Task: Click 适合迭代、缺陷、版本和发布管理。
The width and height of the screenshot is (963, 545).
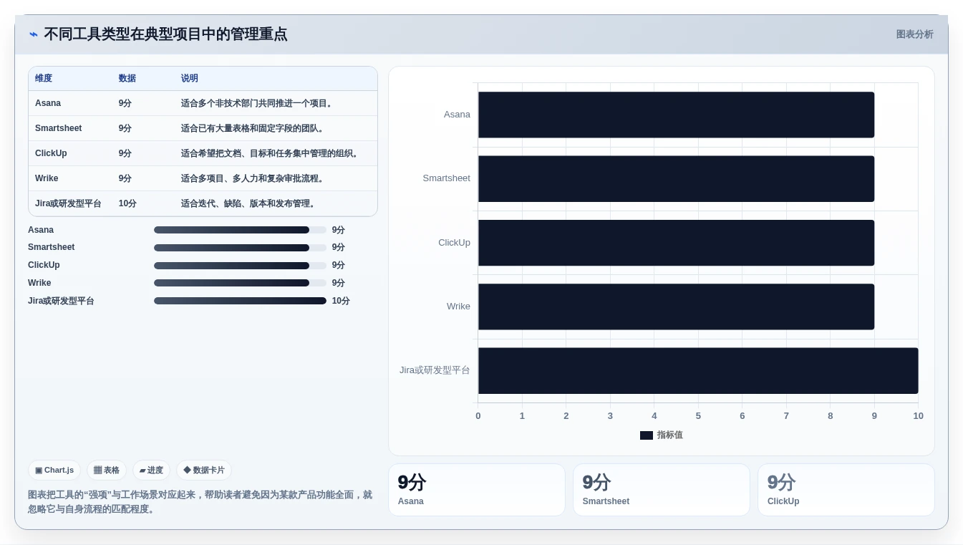Action: 249,203
